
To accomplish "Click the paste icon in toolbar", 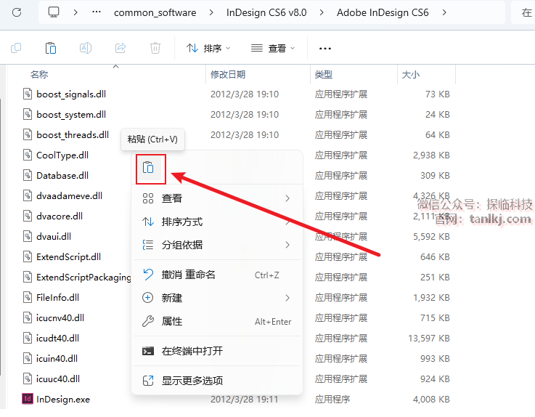I will tap(51, 48).
